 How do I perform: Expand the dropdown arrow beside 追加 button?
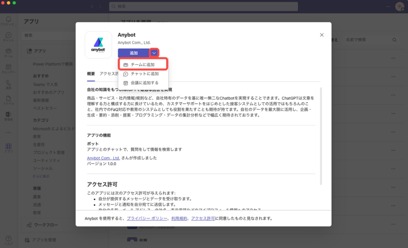(x=154, y=53)
